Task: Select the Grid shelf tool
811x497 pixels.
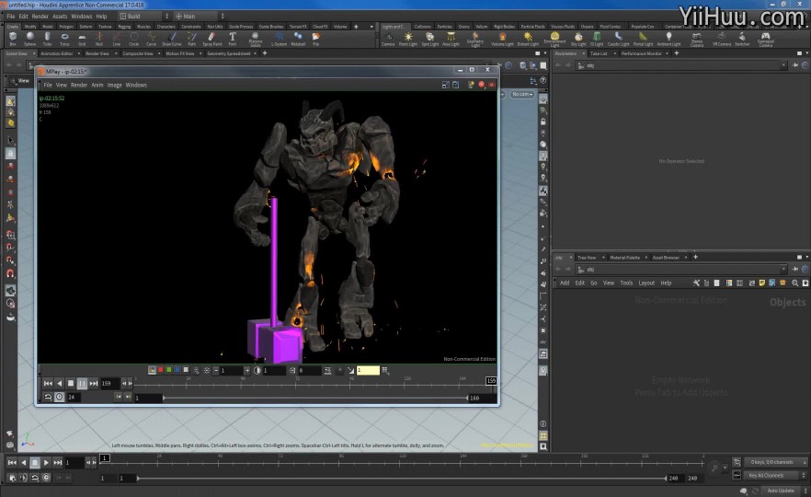Action: coord(82,39)
